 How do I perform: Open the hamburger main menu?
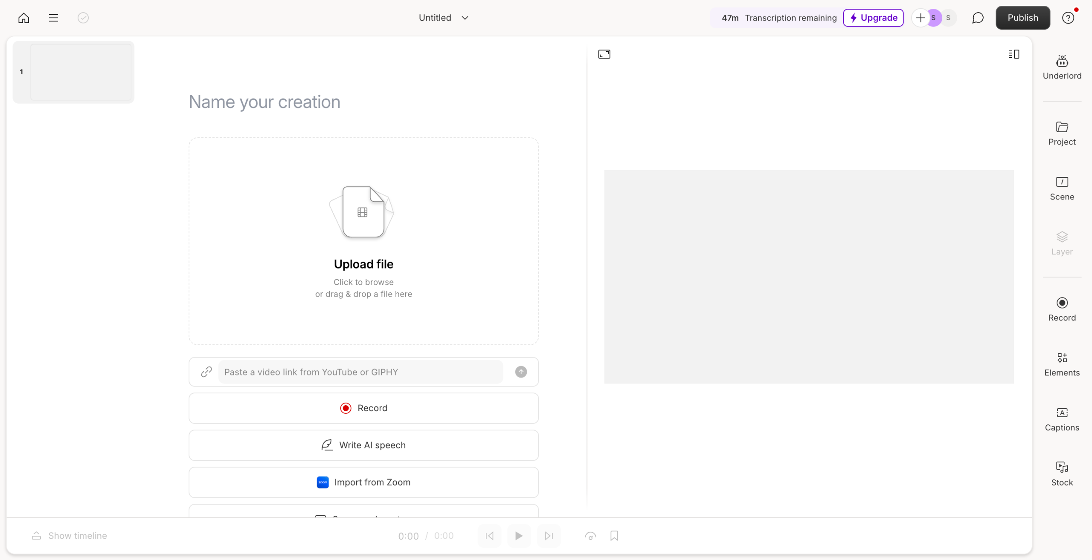(53, 18)
